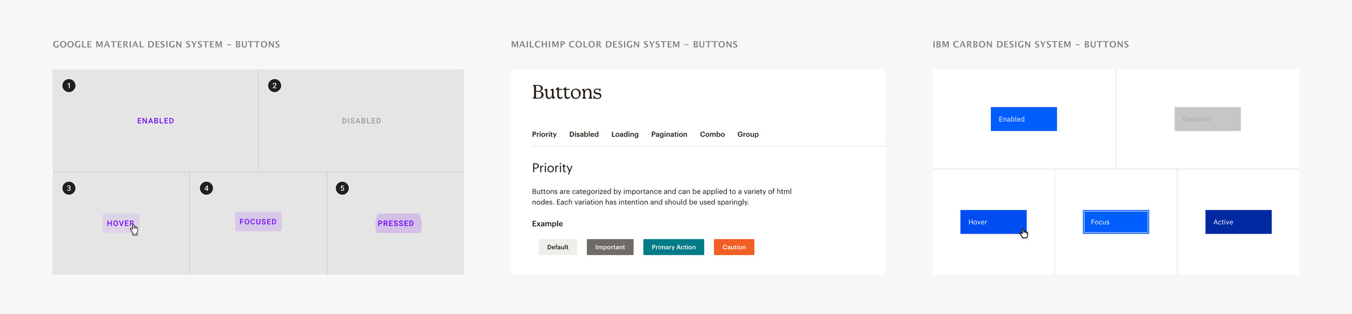Image resolution: width=1352 pixels, height=314 pixels.
Task: Click the outlined Focus Carbon button
Action: pos(1116,222)
